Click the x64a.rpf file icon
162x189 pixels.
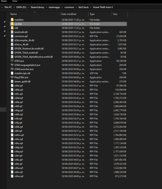(x=12, y=86)
